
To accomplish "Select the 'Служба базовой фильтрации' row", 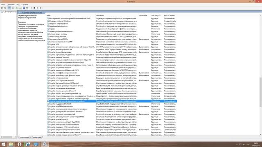I will (112, 52).
